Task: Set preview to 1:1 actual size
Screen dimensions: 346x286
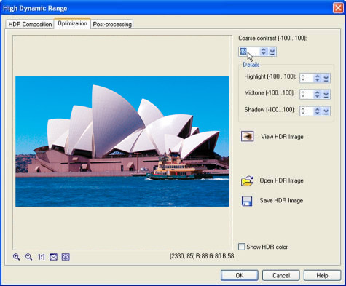Action: click(x=42, y=257)
